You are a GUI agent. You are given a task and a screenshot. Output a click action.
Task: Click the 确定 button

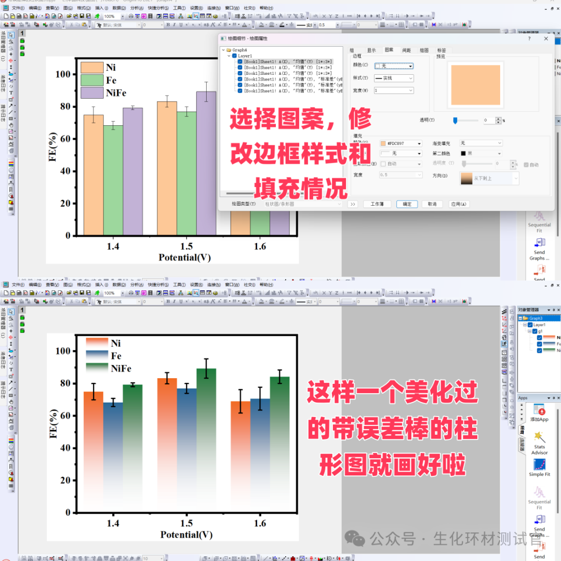(407, 204)
